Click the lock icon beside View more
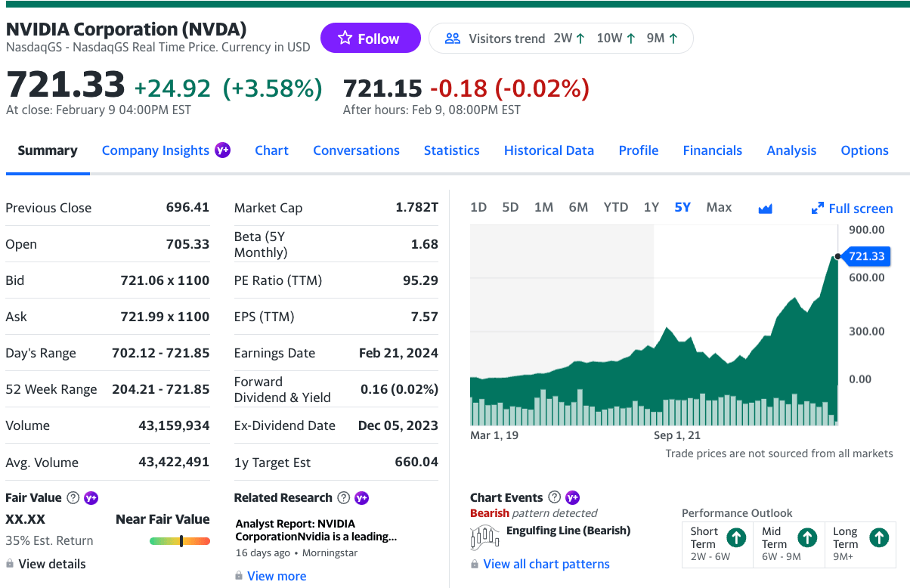The width and height of the screenshot is (910, 588). coord(239,576)
